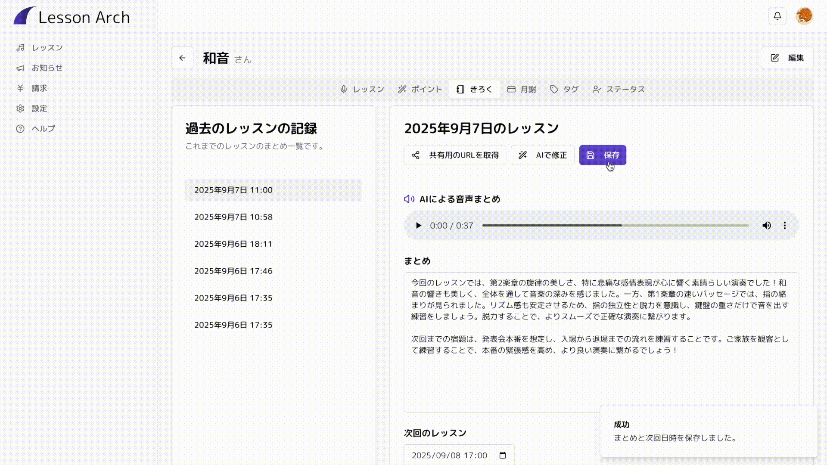Seek within the audio progress bar
Viewport: 827px width, 465px height.
615,226
